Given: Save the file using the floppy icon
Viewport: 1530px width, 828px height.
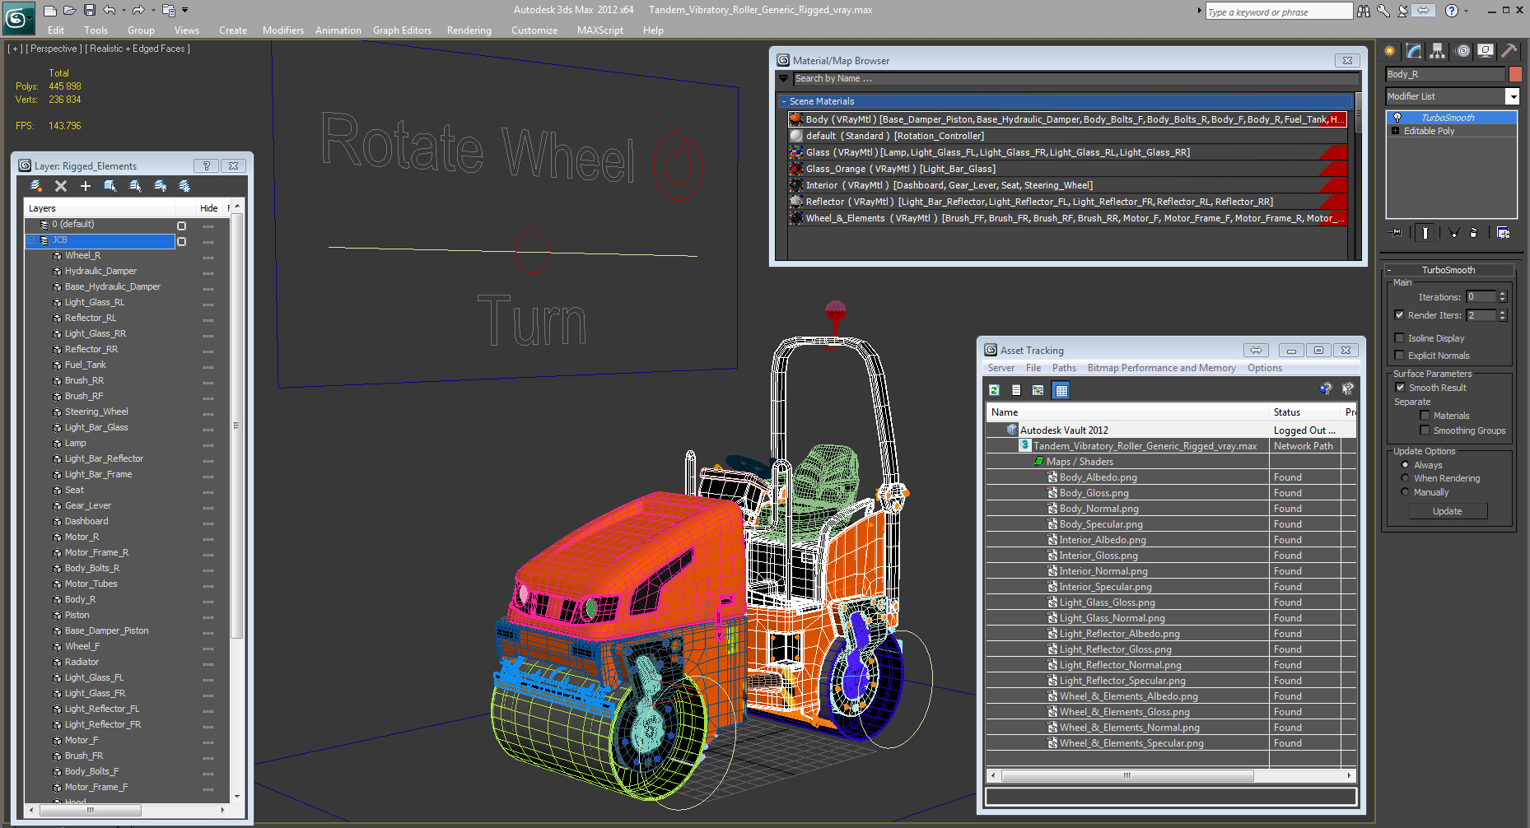Looking at the screenshot, I should click(x=89, y=11).
